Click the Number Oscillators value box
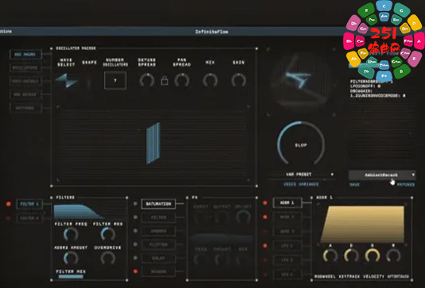Viewport: 425px width, 288px height. [115, 80]
